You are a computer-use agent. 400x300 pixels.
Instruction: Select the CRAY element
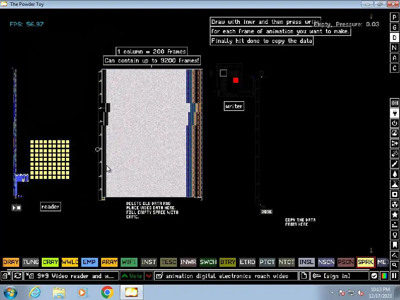(50, 262)
